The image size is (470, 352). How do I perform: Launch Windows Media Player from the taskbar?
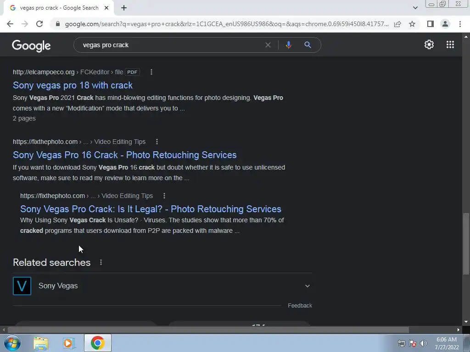coord(68,343)
